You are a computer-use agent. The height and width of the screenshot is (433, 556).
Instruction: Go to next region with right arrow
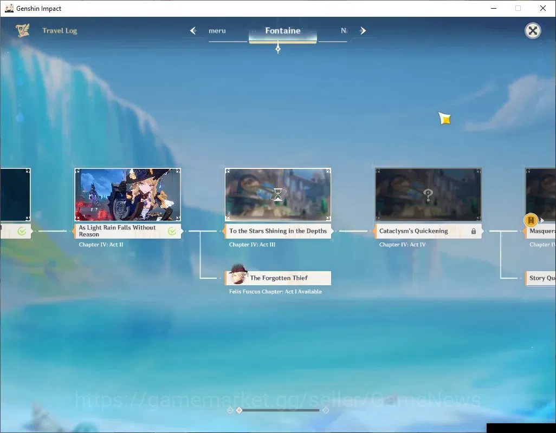(363, 30)
